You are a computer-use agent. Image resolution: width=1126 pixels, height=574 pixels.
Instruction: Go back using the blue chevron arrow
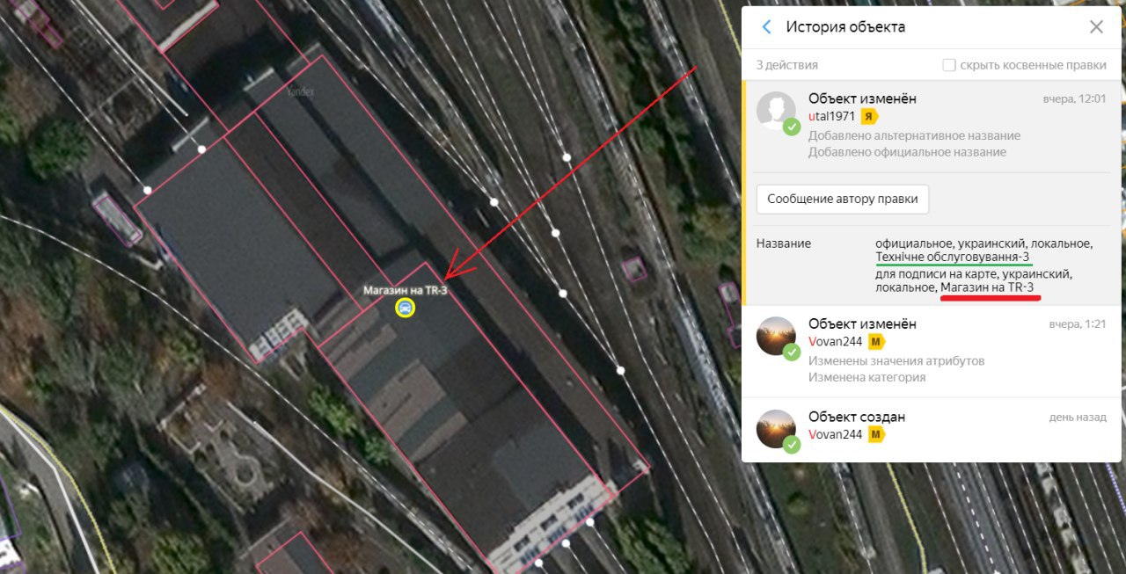point(766,27)
